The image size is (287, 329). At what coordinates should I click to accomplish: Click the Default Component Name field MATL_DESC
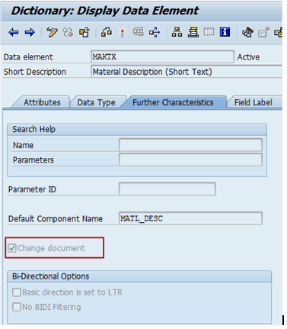190,218
